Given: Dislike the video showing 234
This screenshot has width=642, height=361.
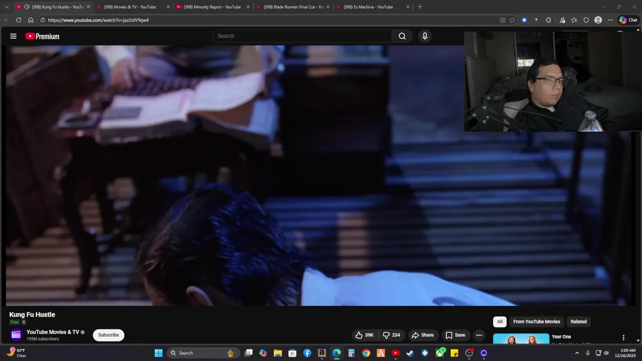Looking at the screenshot, I should tap(391, 335).
